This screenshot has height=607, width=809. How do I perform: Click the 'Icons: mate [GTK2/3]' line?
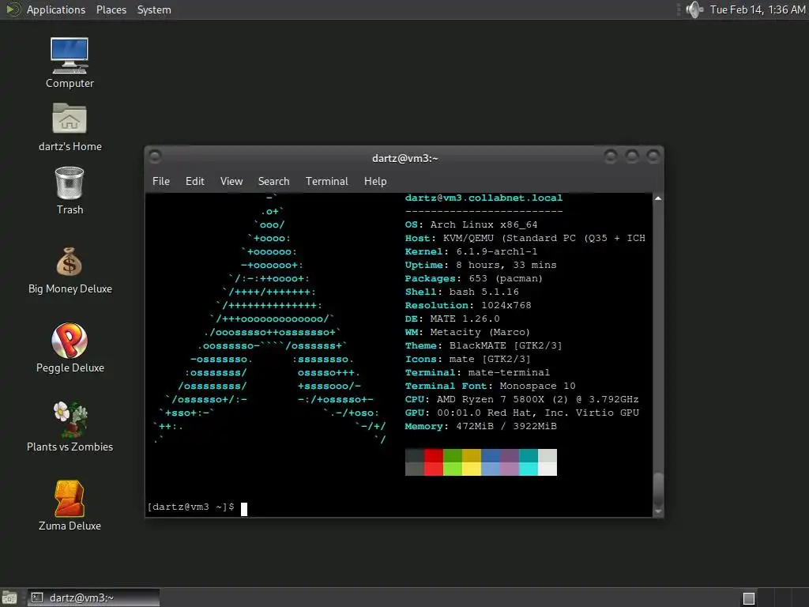(x=468, y=359)
